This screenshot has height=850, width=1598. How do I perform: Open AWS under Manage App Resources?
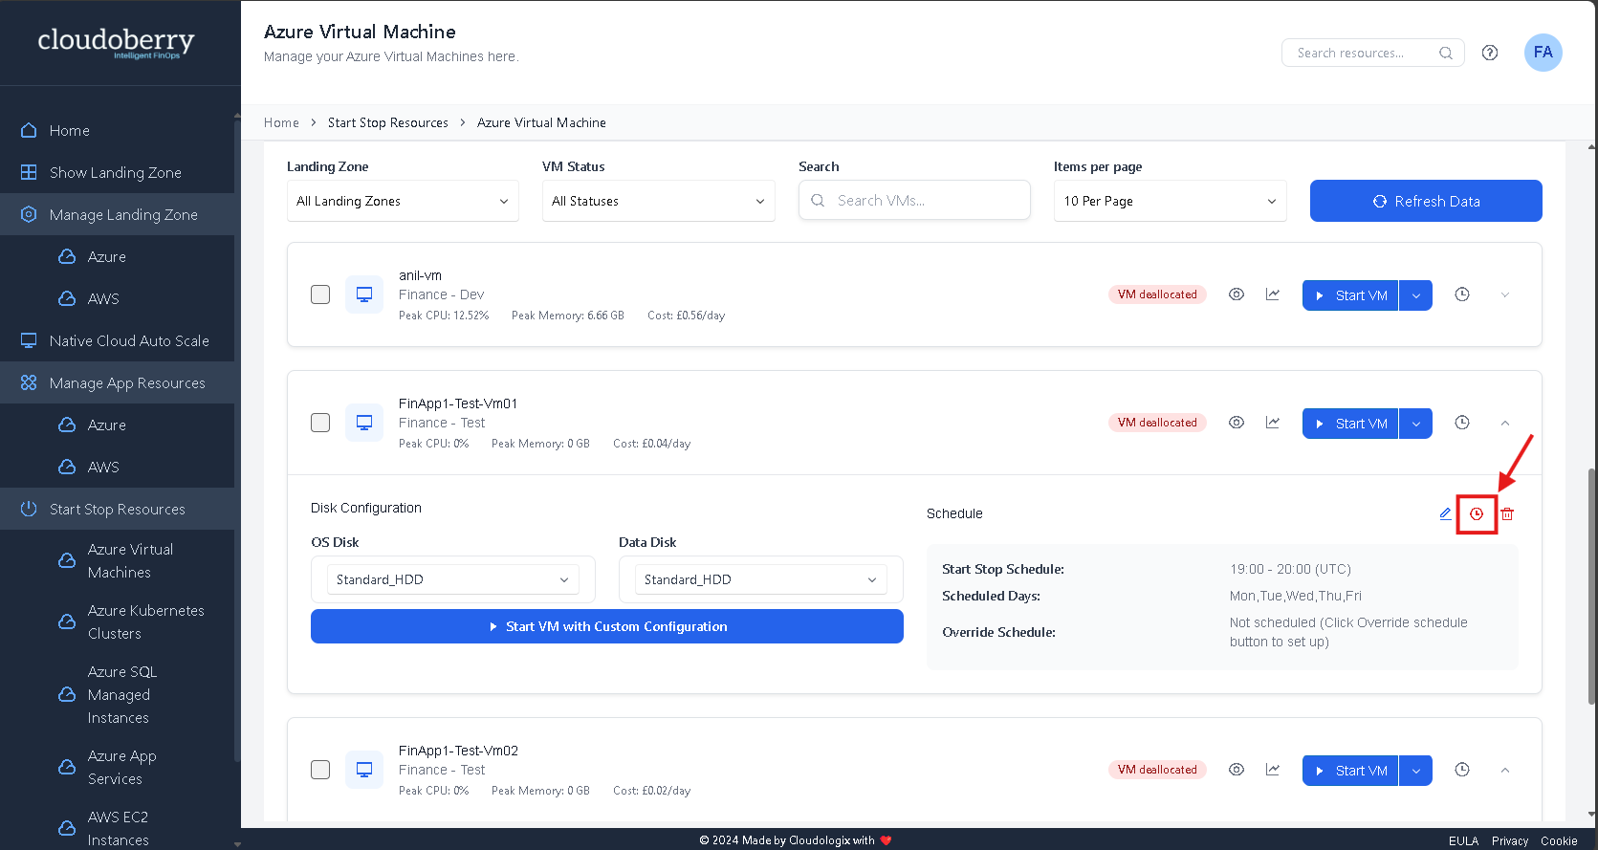[117, 467]
